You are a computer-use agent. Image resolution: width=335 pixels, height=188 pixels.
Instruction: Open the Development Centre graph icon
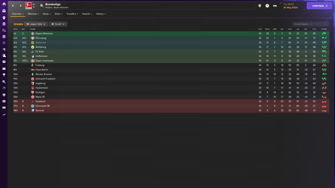[4, 114]
